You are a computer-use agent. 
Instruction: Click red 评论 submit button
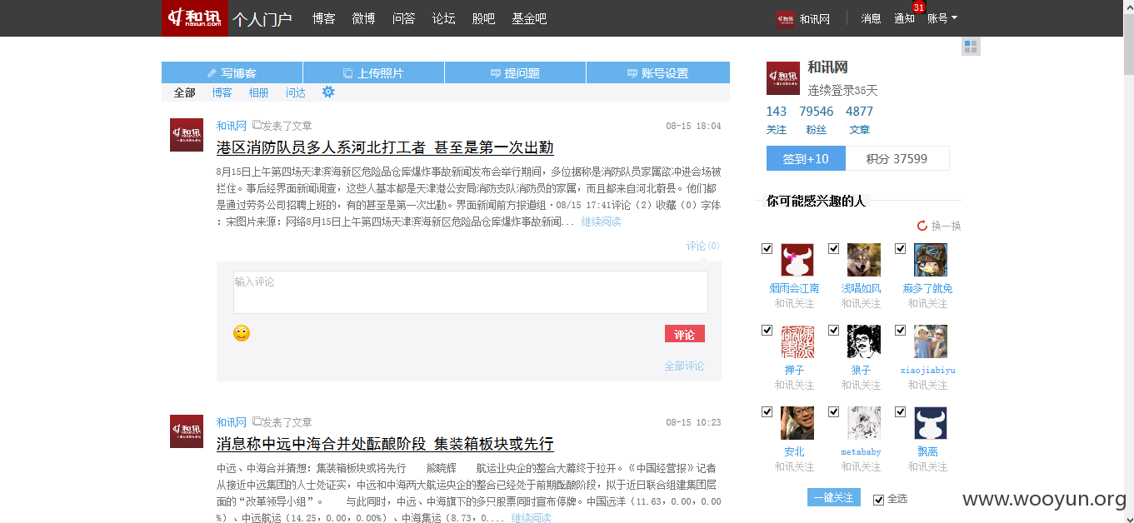(x=685, y=334)
